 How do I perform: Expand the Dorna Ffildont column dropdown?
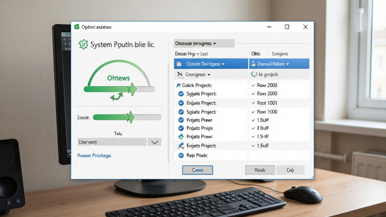point(288,64)
